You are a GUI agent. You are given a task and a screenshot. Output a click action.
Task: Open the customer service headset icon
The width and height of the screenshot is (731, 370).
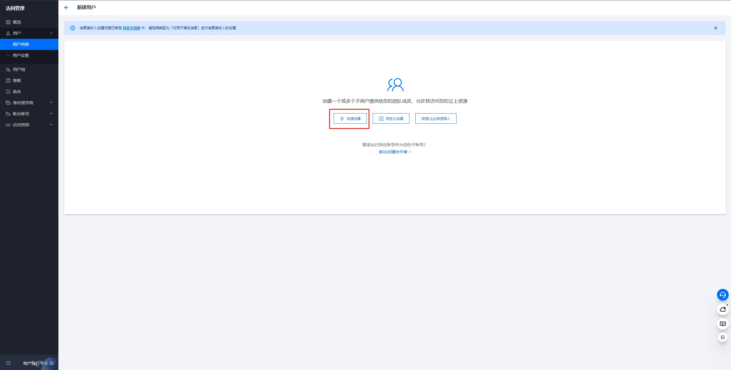click(723, 295)
